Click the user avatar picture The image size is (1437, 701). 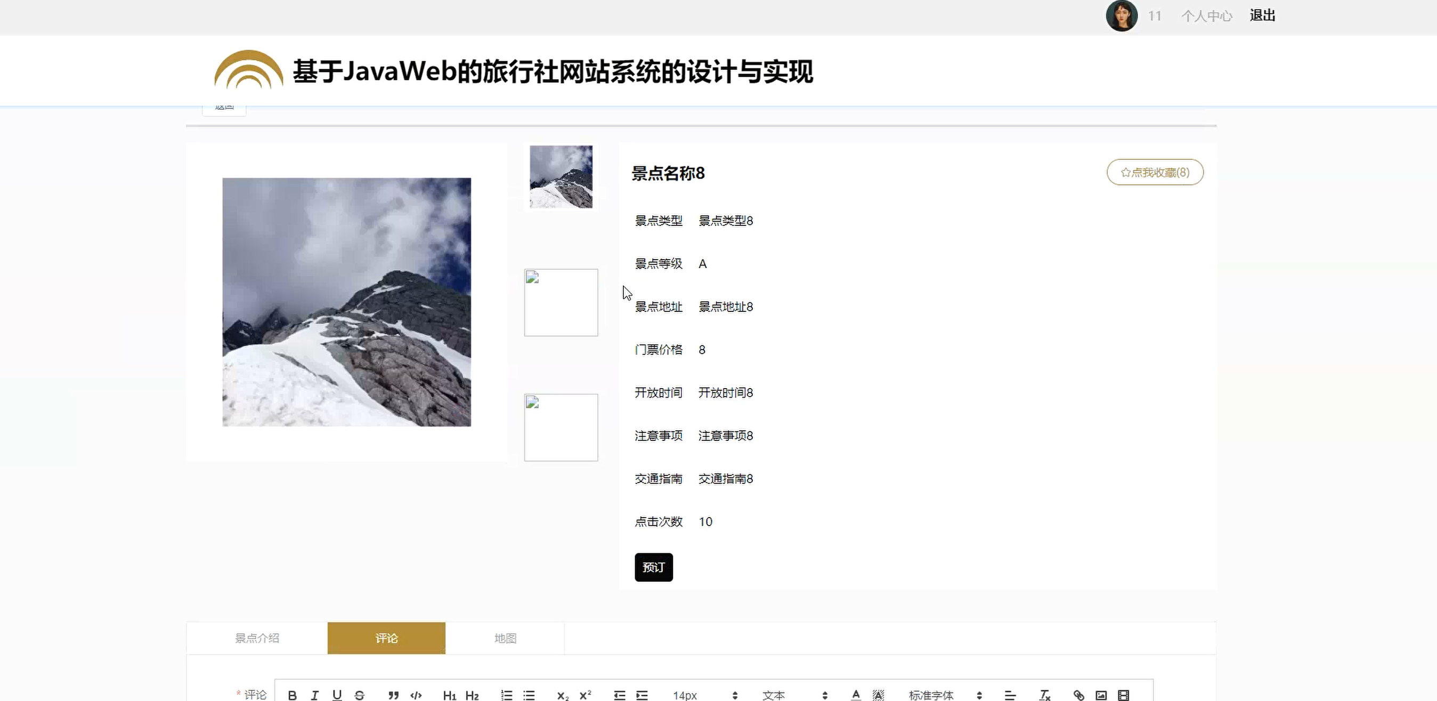coord(1121,15)
